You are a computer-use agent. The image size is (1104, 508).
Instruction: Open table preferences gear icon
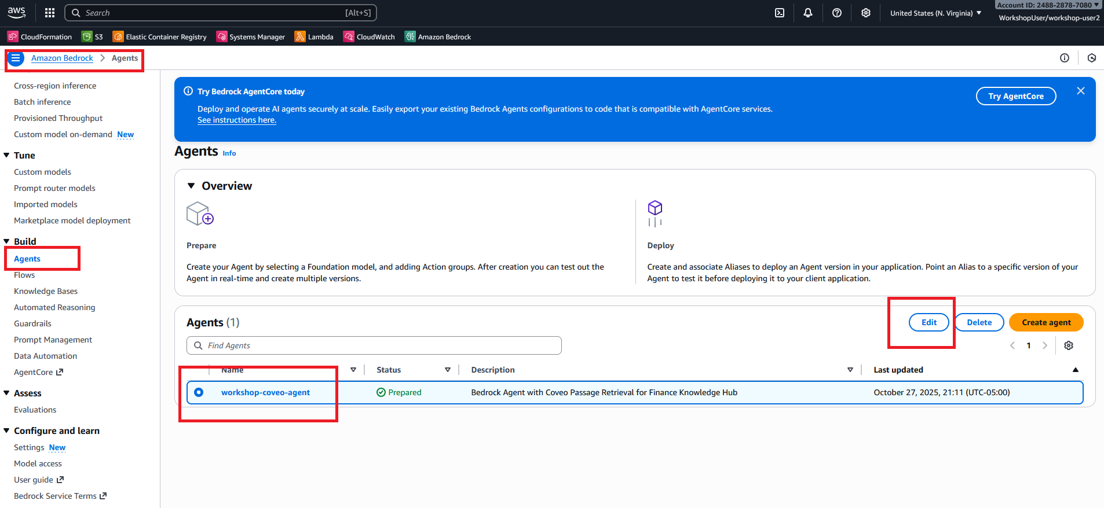click(1069, 345)
